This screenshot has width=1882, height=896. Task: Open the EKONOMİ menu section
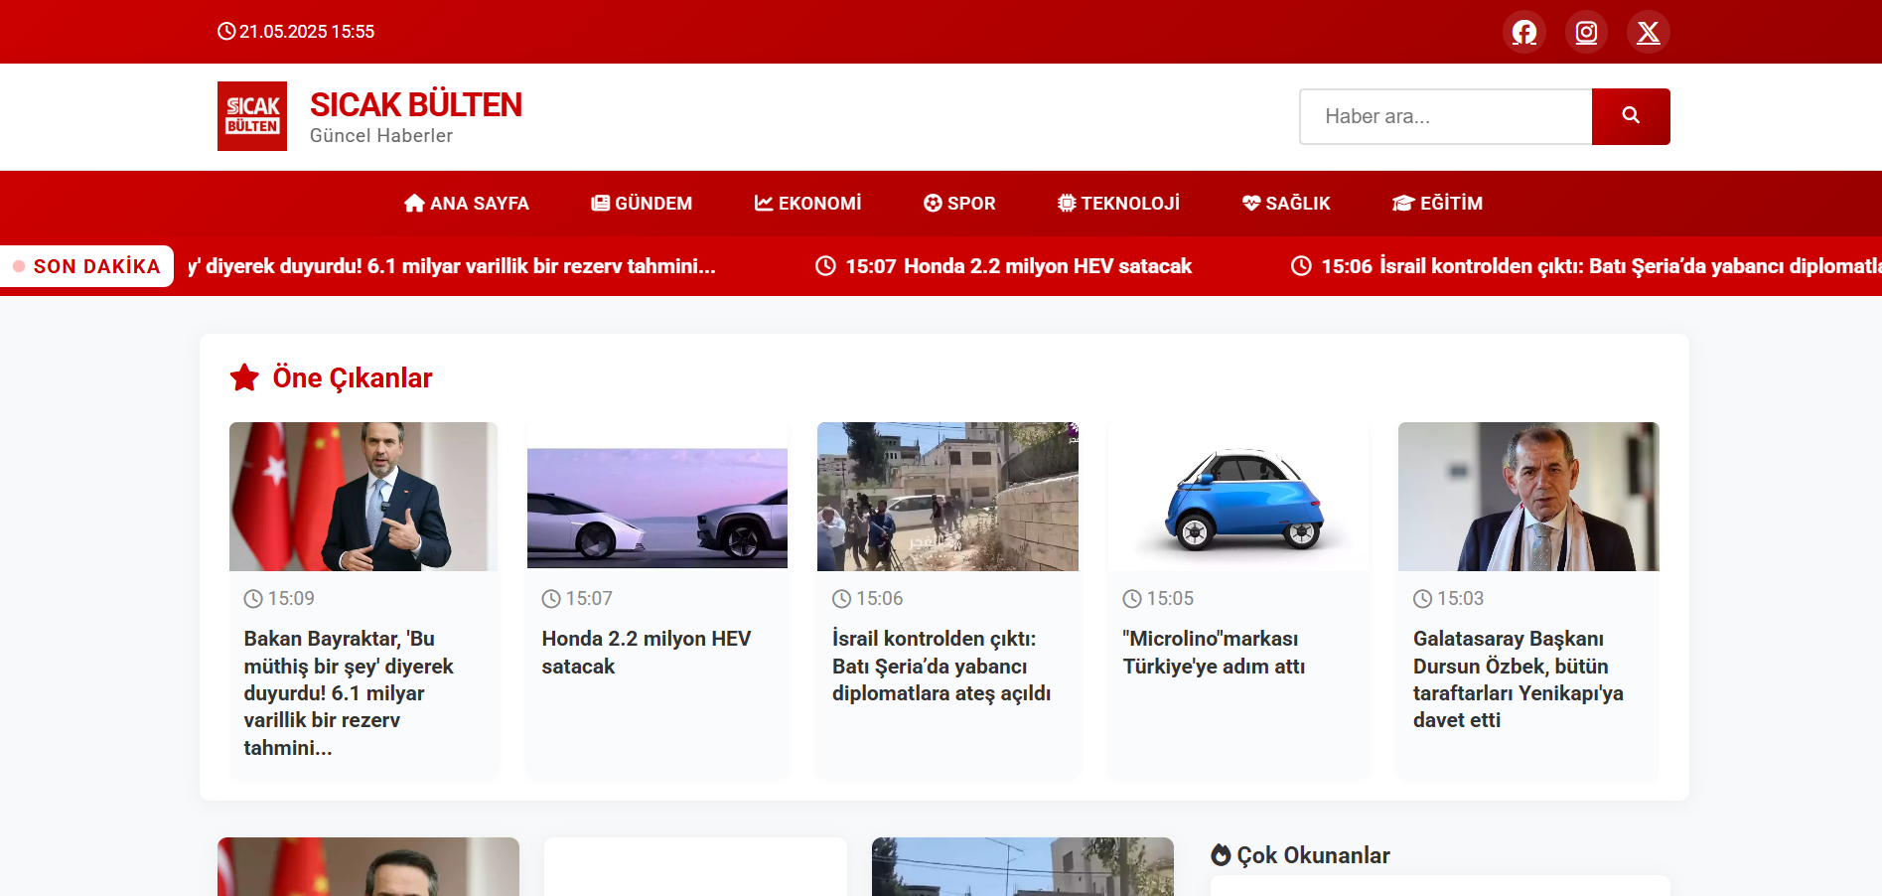coord(807,203)
